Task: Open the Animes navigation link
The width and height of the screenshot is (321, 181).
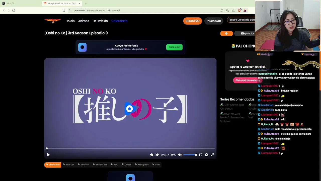Action: point(84,21)
